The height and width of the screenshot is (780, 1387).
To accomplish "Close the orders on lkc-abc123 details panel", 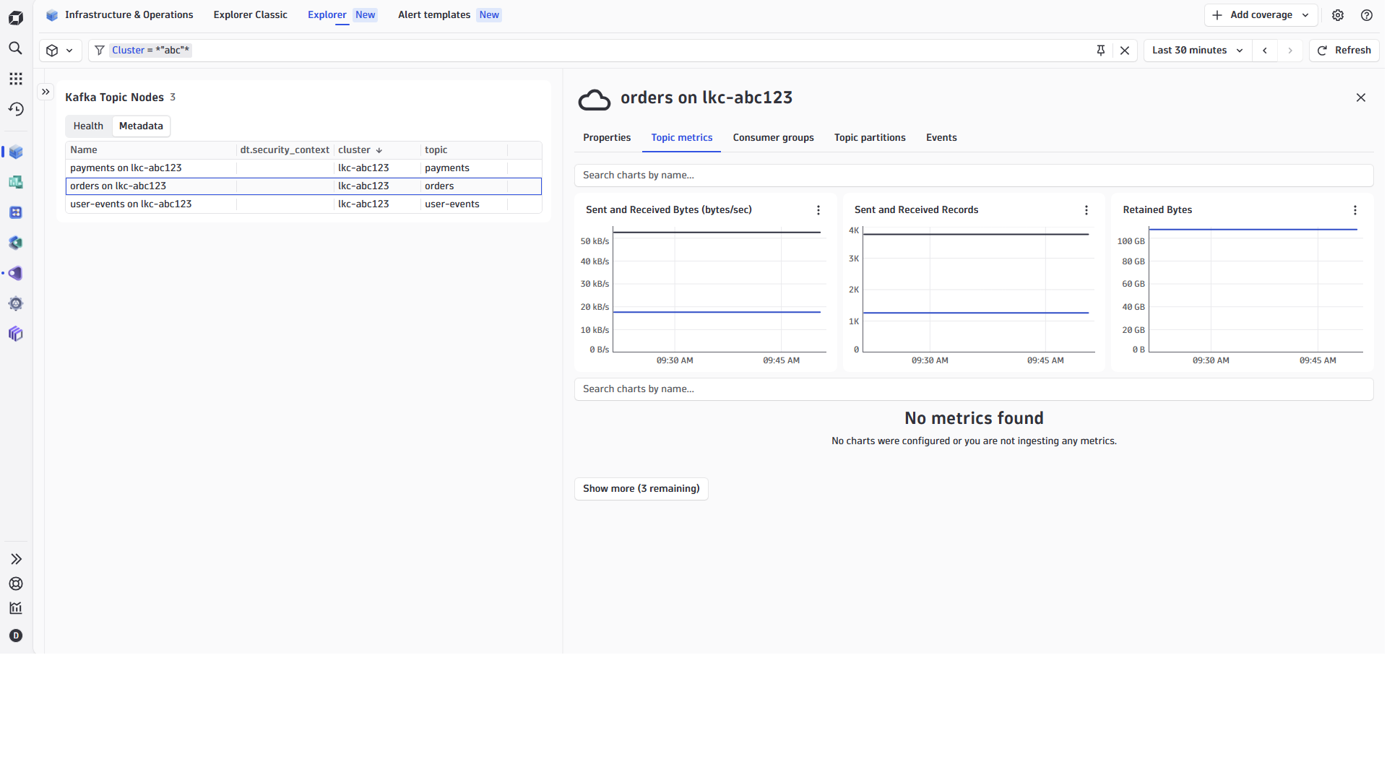I will (1361, 97).
